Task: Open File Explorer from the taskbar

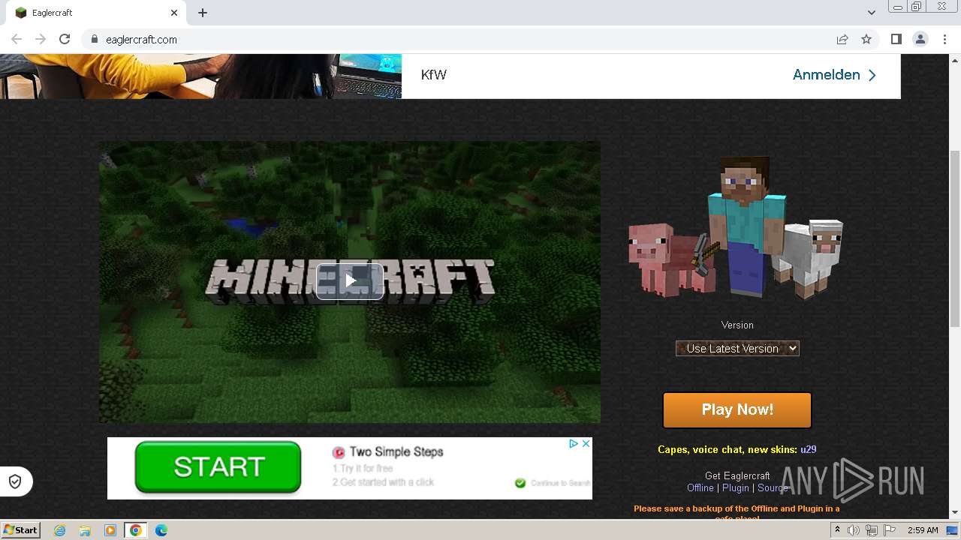Action: coord(85,530)
